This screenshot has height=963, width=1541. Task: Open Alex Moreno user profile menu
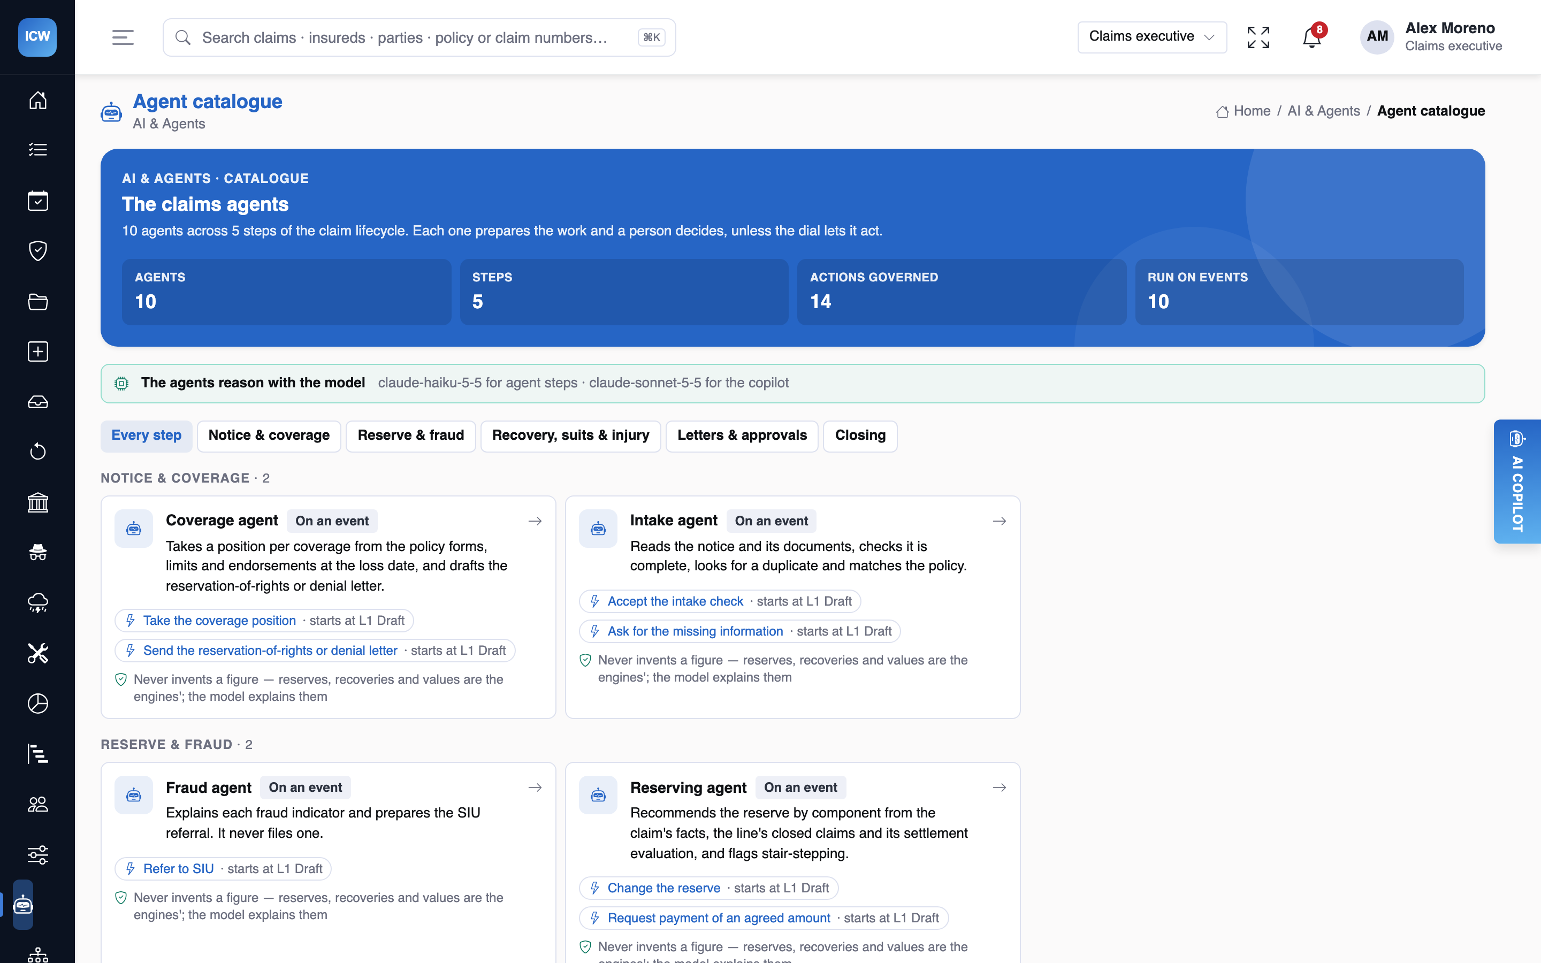click(x=1431, y=37)
